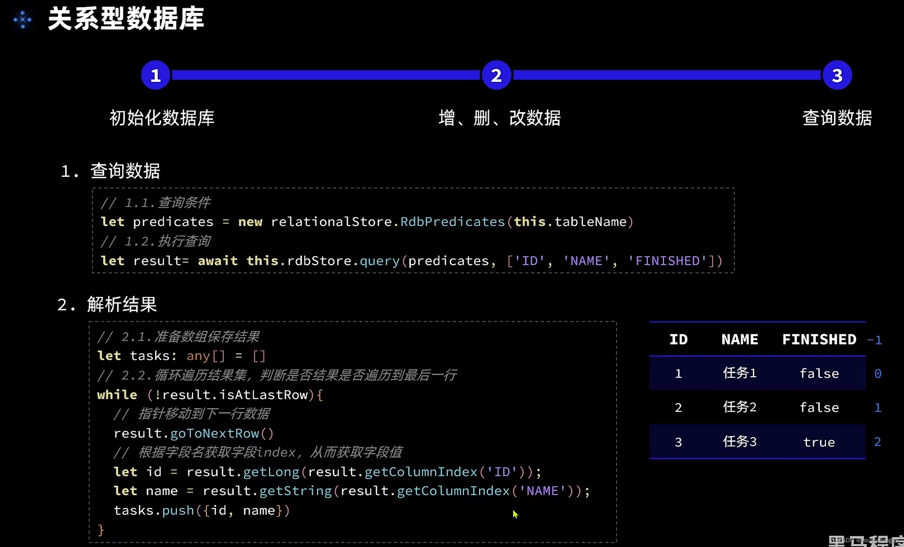Click the blue sparkle logo beside title
The image size is (904, 547).
22,19
